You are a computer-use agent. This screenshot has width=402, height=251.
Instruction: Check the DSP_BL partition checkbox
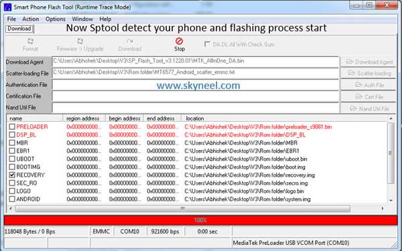point(12,135)
